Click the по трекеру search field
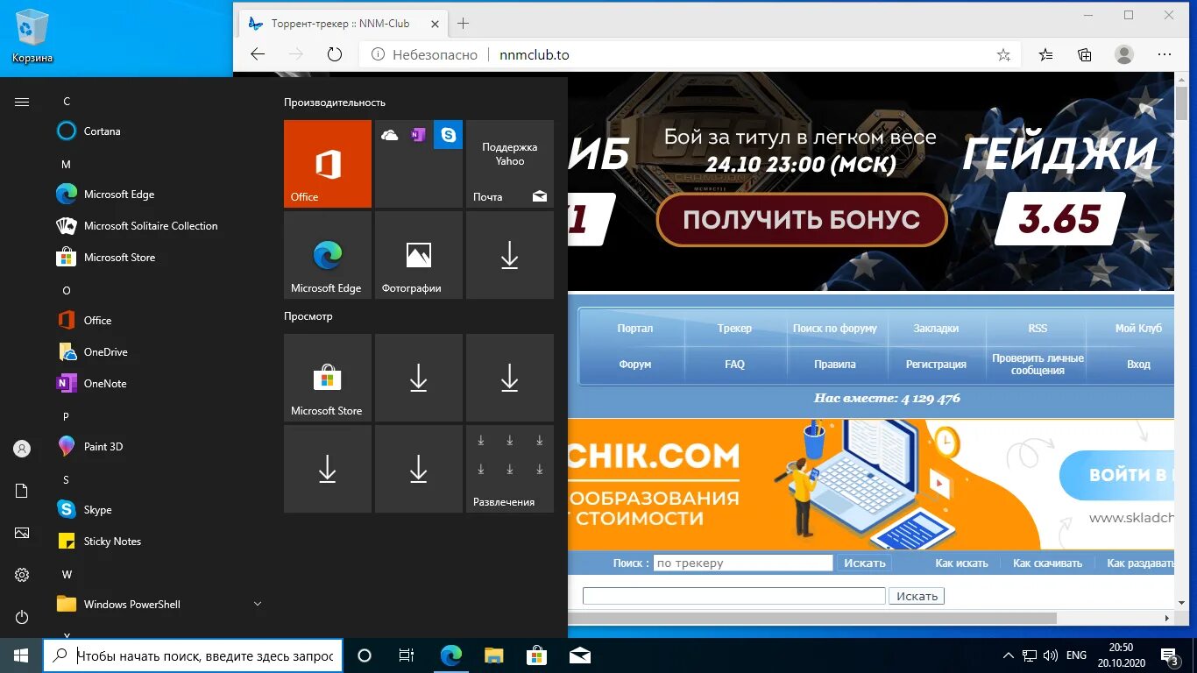Image resolution: width=1197 pixels, height=673 pixels. (743, 563)
